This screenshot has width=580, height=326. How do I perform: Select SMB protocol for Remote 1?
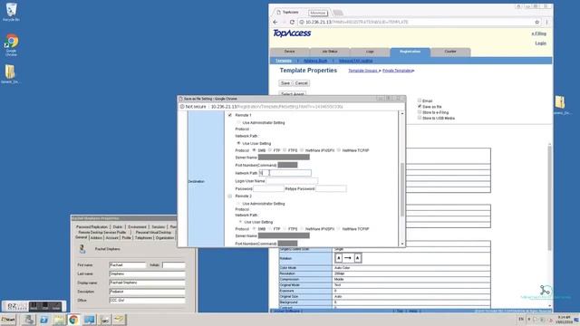[254, 150]
